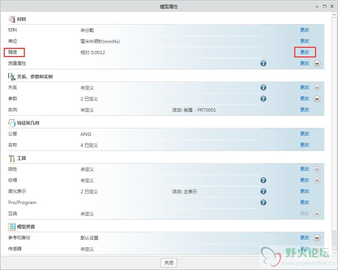The image size is (338, 270).
Task: Expand the 质量属性 row details
Action: 317,63
